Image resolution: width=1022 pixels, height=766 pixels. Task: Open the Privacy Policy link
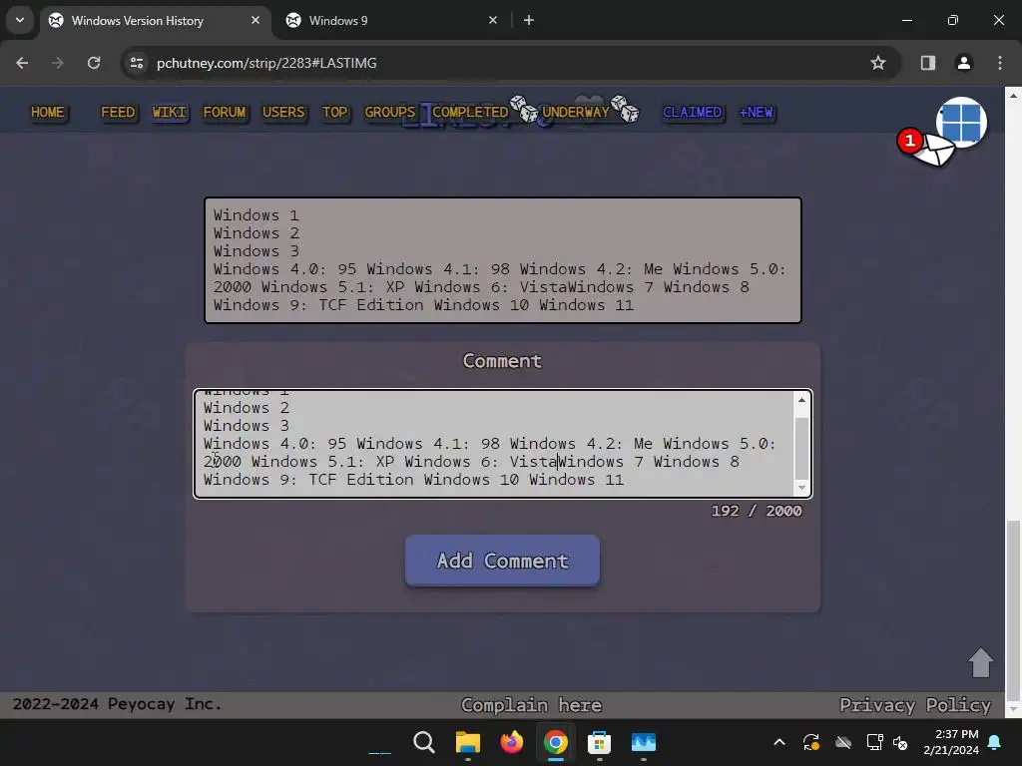[x=915, y=705]
